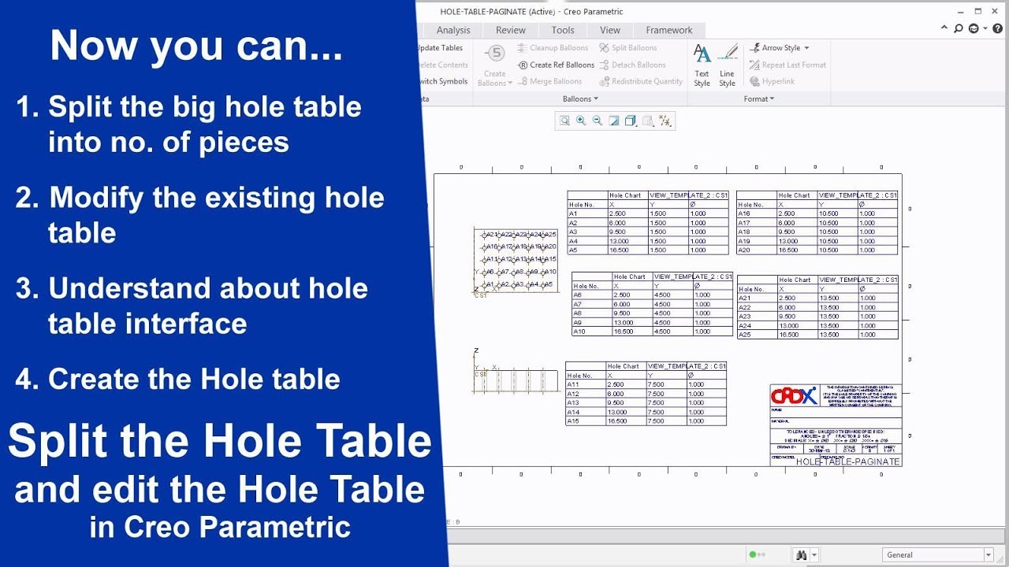This screenshot has width=1009, height=567.
Task: Select cell A16 in the hole table
Action: [x=756, y=213]
